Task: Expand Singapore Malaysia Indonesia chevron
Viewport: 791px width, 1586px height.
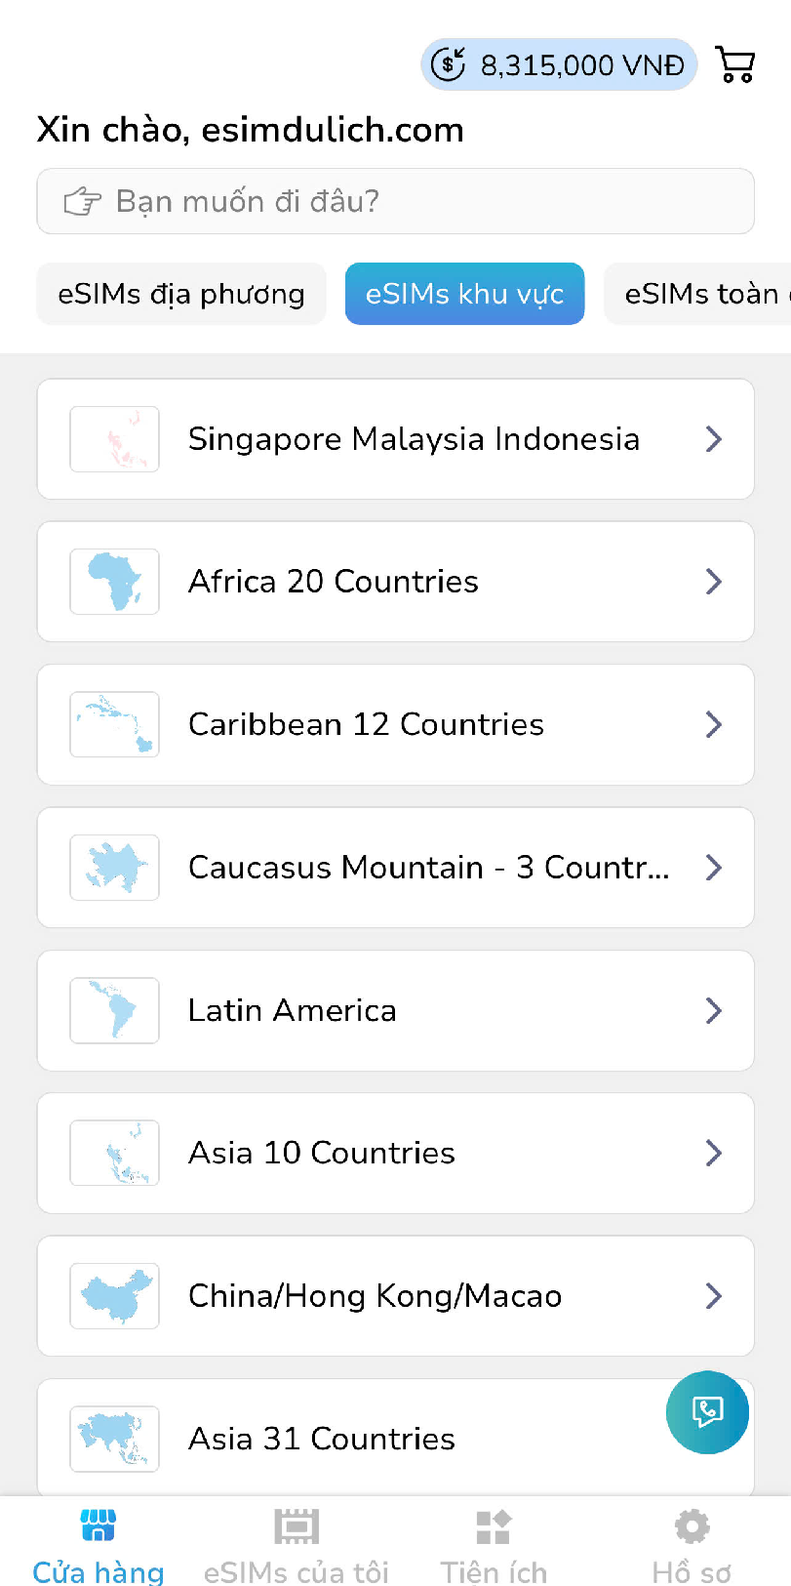Action: [x=714, y=439]
